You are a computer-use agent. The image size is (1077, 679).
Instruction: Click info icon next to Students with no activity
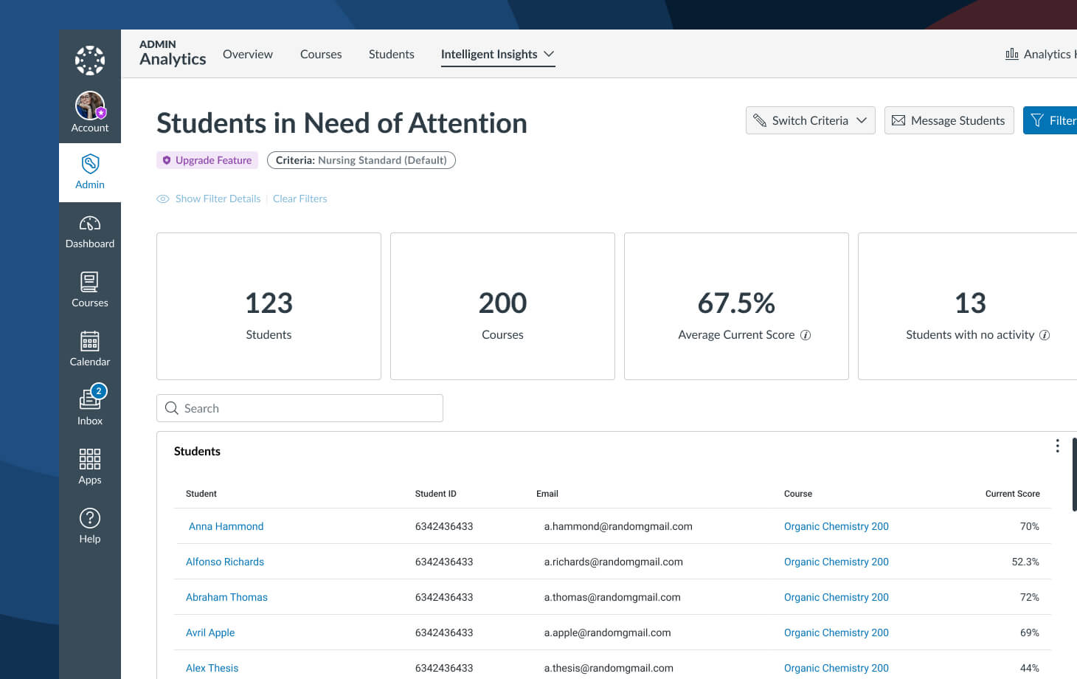(x=1045, y=335)
